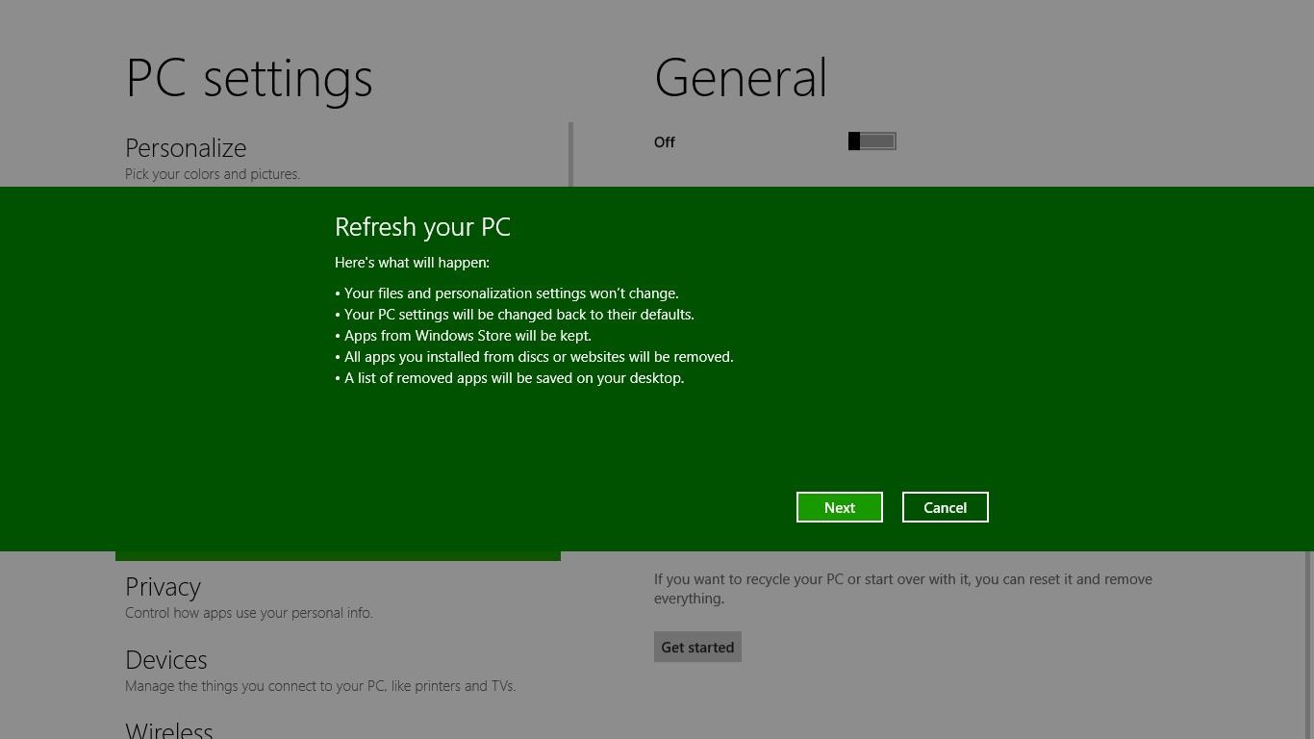Click the Refresh your PC dialog title
The height and width of the screenshot is (739, 1314).
(x=422, y=227)
